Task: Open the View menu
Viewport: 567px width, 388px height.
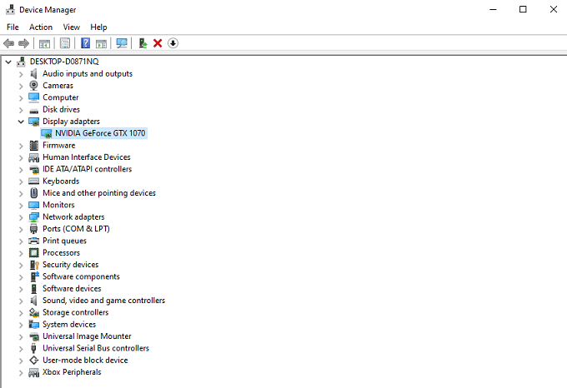Action: [x=71, y=27]
